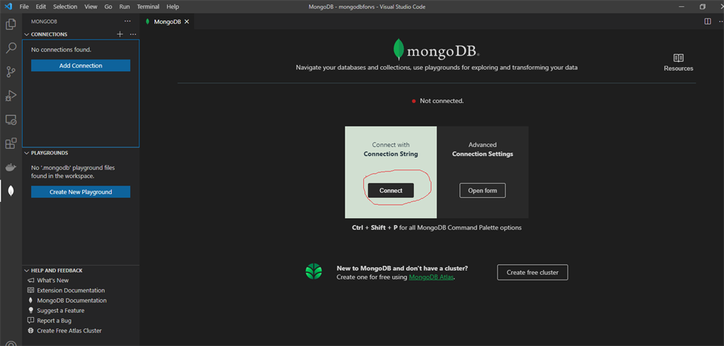Open the Extensions view
Viewport: 724px width, 346px height.
11,143
